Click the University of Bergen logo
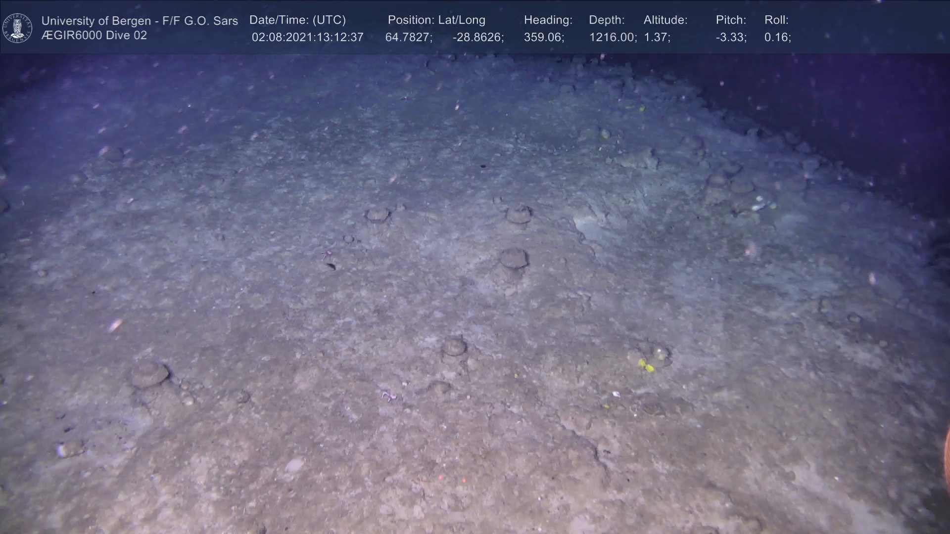The width and height of the screenshot is (950, 534). point(17,28)
